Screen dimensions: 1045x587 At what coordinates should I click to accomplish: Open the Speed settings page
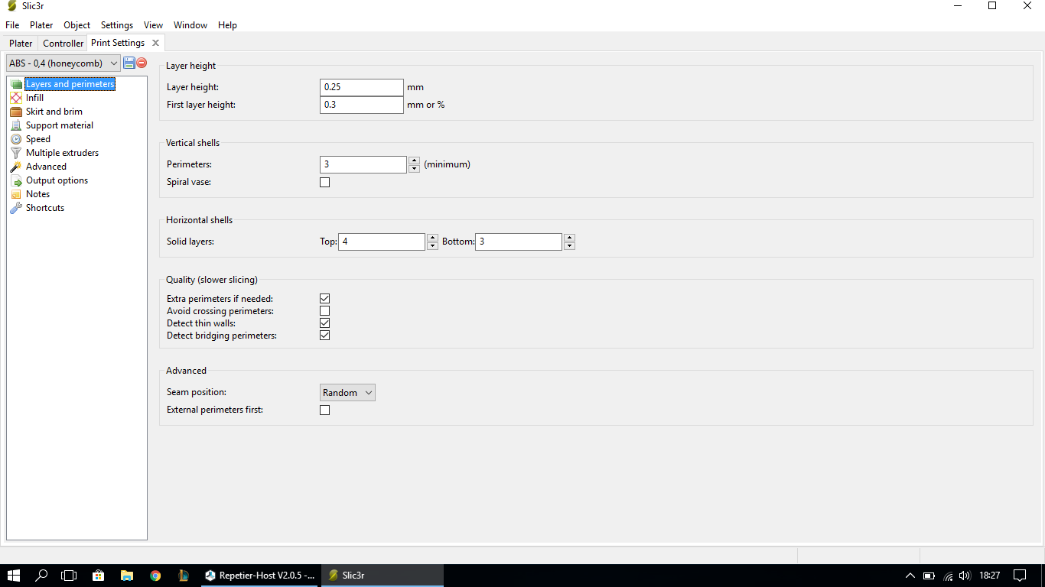pos(37,139)
